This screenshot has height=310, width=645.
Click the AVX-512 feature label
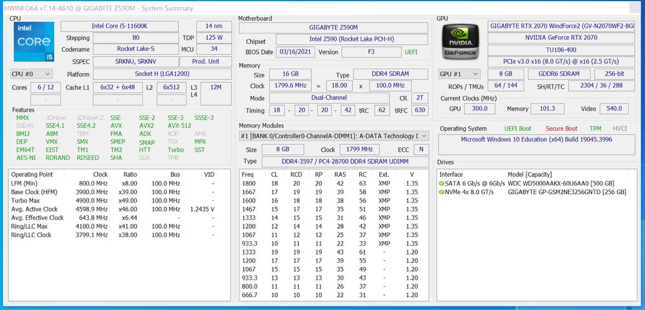179,126
